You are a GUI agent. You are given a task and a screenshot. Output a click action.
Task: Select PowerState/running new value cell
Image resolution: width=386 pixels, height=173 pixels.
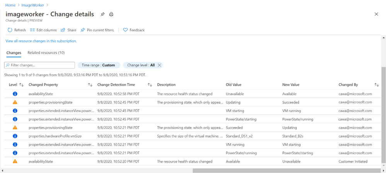(x=298, y=119)
